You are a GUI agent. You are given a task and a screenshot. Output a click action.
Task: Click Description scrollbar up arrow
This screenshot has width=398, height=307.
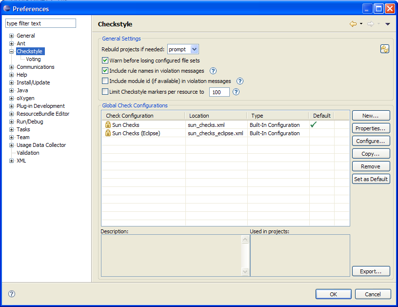[x=245, y=239]
